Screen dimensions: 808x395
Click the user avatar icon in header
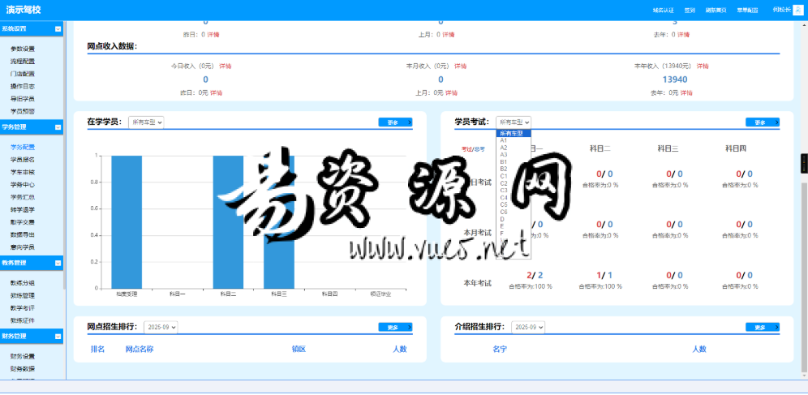797,10
